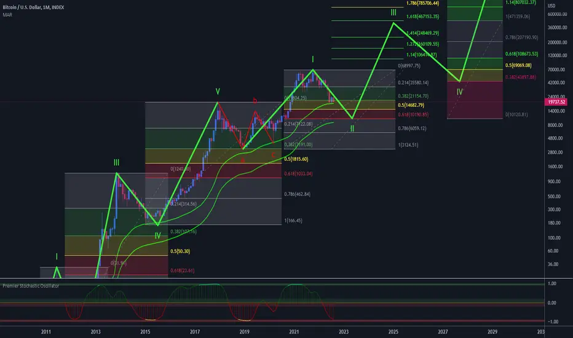Select the 0.786(207190.90) Fibonacci label

(x=522, y=37)
